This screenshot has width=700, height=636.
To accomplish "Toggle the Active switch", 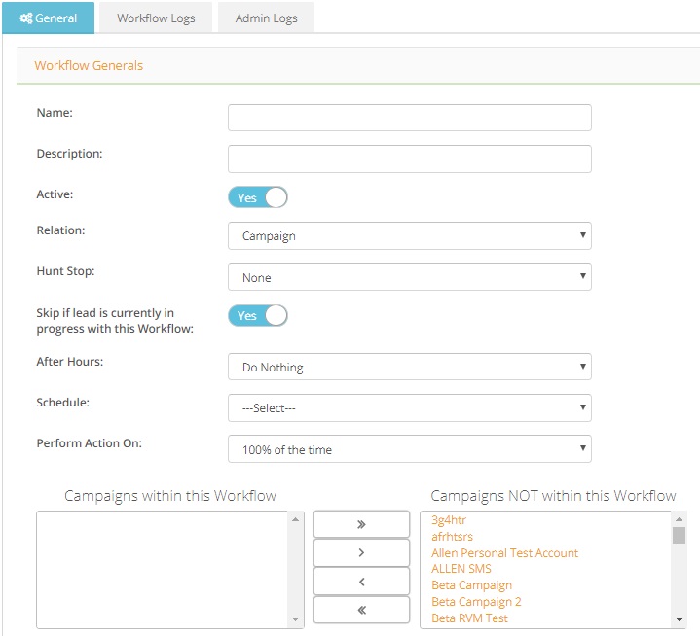I will pos(258,197).
